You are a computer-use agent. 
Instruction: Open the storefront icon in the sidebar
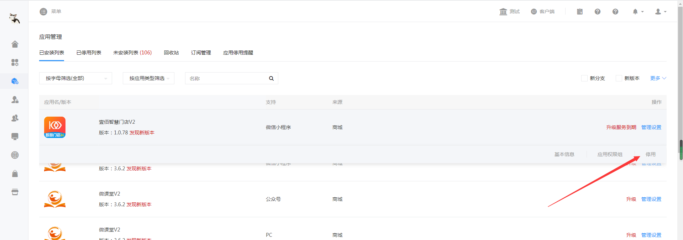tap(15, 192)
